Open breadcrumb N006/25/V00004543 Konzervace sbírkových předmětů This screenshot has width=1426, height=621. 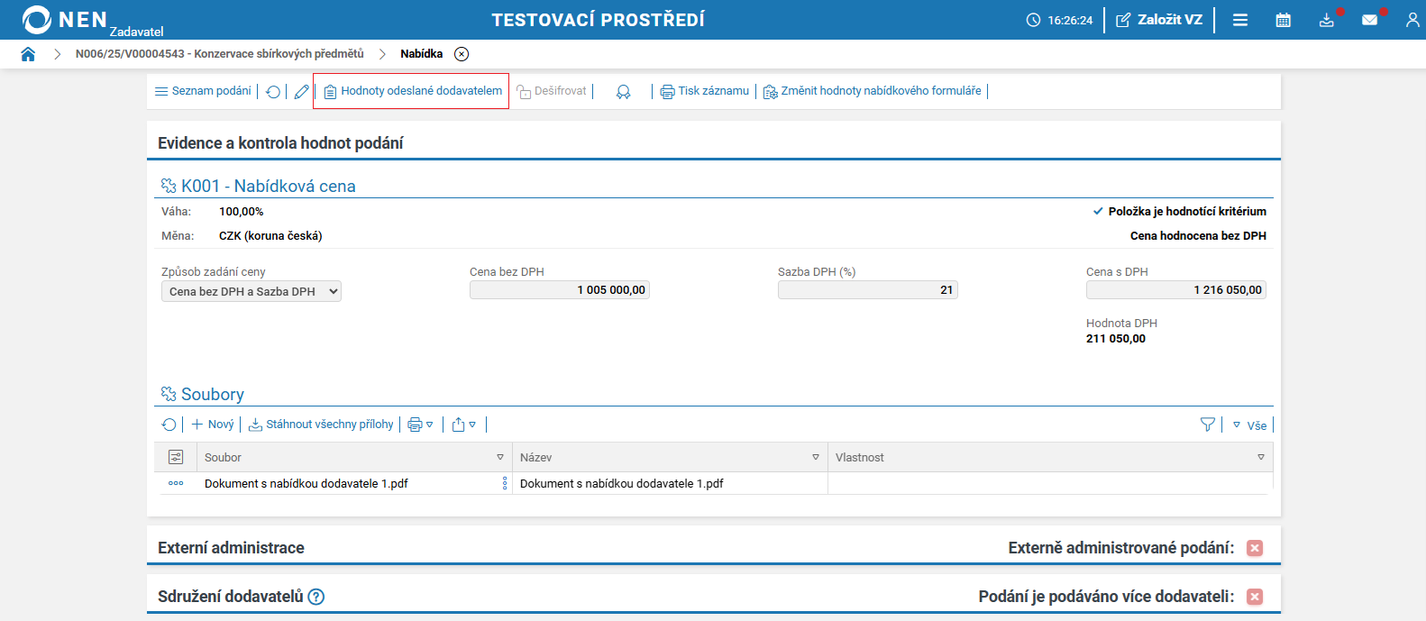(x=220, y=54)
